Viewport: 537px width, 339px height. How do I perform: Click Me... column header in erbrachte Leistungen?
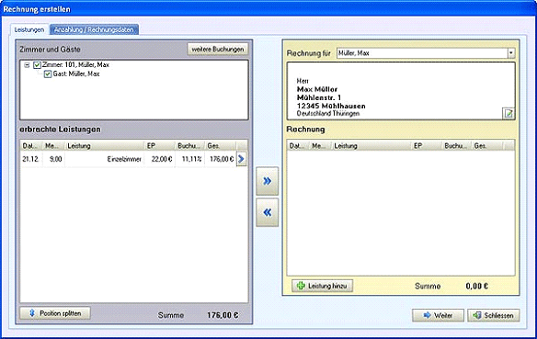[x=53, y=146]
